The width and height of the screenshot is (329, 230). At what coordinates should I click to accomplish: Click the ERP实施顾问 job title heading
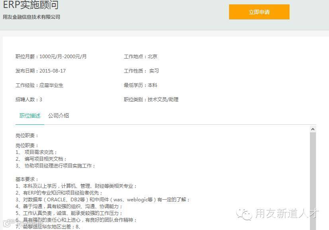click(31, 5)
